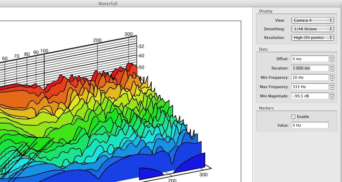The width and height of the screenshot is (342, 182).
Task: Focus the Duration input field
Action: (x=310, y=68)
